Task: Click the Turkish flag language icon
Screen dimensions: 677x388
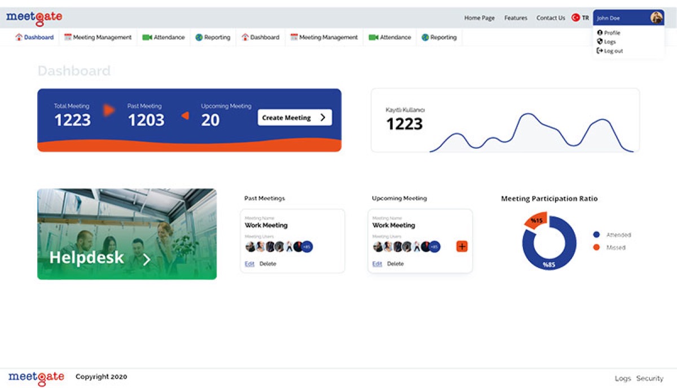Action: [575, 18]
